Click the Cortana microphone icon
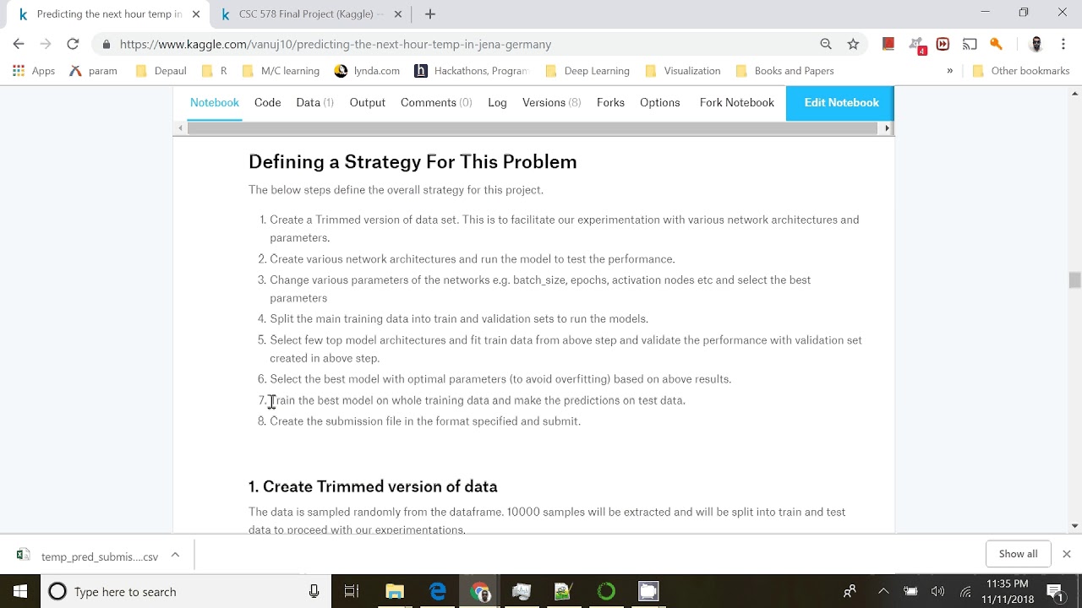This screenshot has width=1082, height=608. point(314,591)
